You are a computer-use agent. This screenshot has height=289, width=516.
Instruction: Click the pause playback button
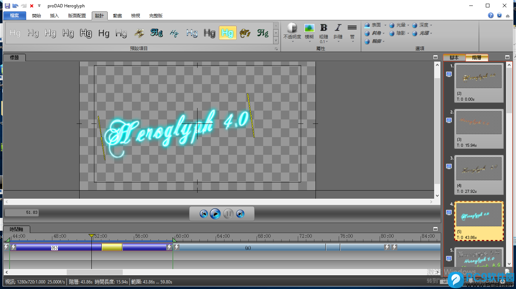tap(228, 214)
